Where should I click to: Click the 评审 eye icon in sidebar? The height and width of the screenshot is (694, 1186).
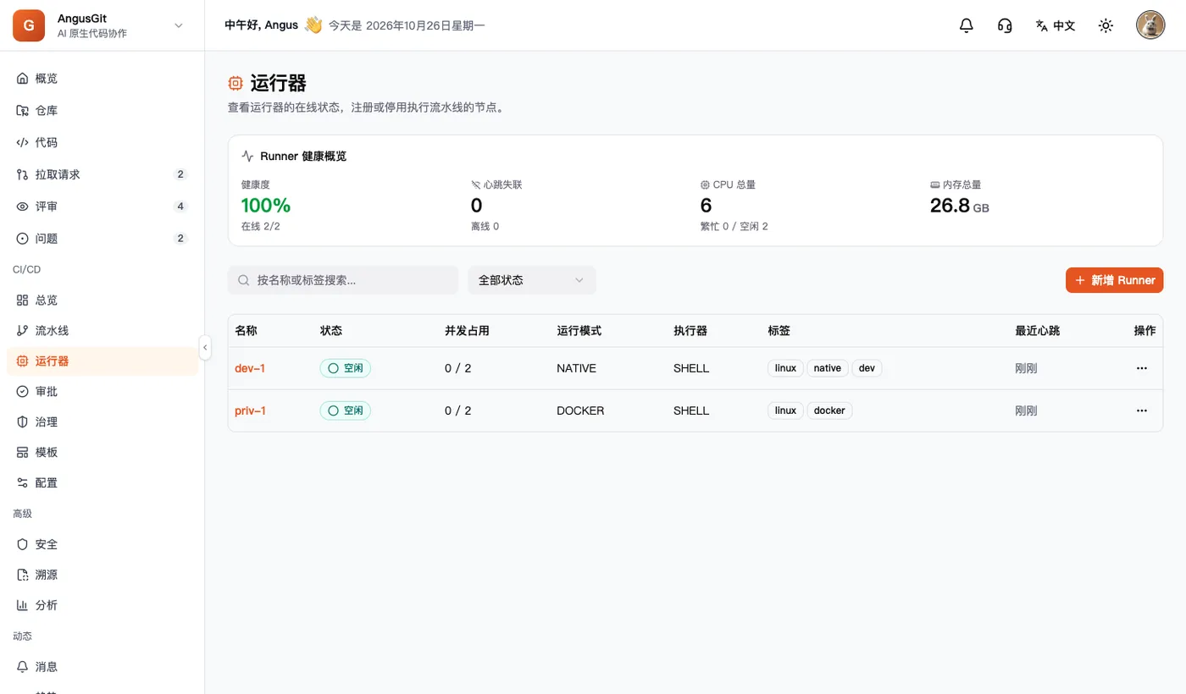pyautogui.click(x=23, y=207)
